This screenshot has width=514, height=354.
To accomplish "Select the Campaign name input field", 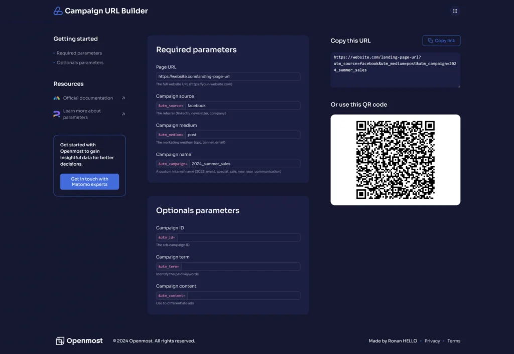I will pos(244,164).
